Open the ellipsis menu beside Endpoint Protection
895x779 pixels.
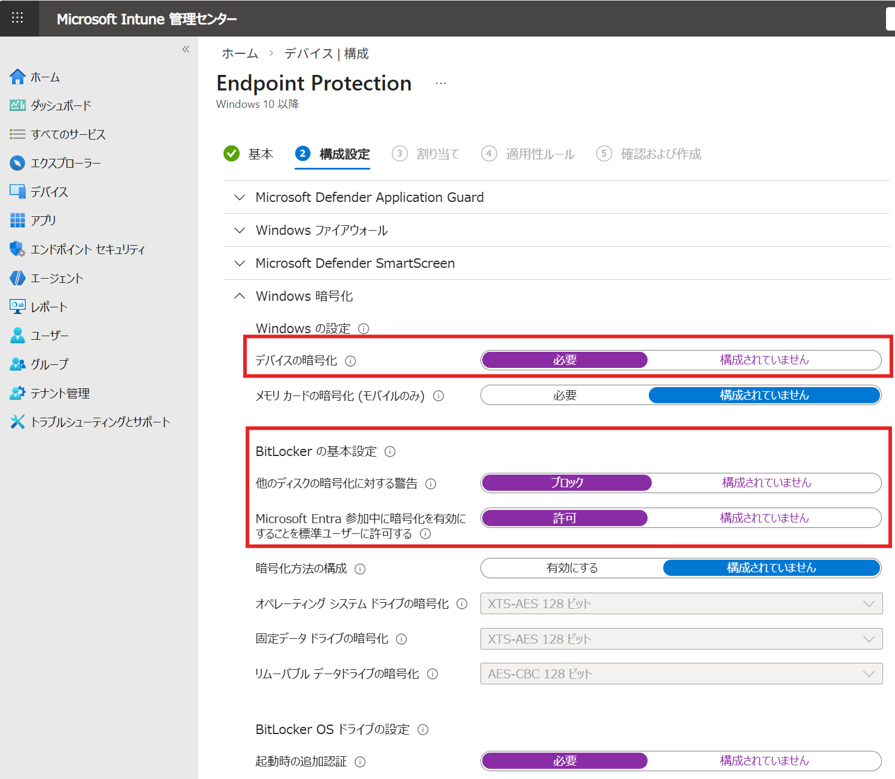(441, 83)
